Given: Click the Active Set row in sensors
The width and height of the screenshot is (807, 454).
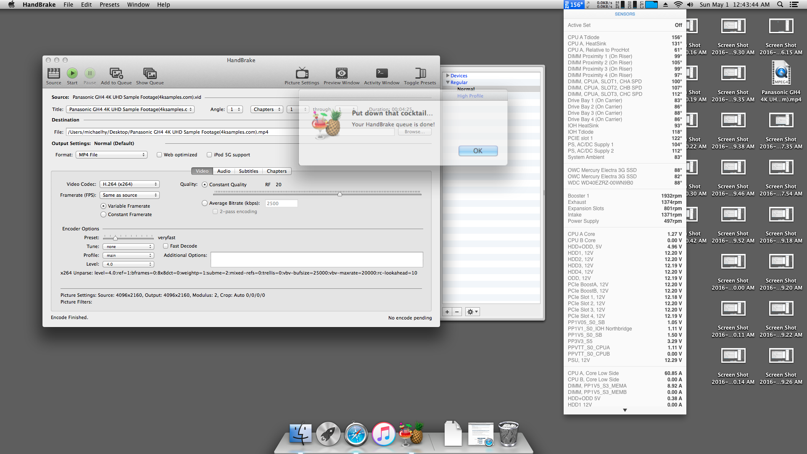Looking at the screenshot, I should click(625, 25).
